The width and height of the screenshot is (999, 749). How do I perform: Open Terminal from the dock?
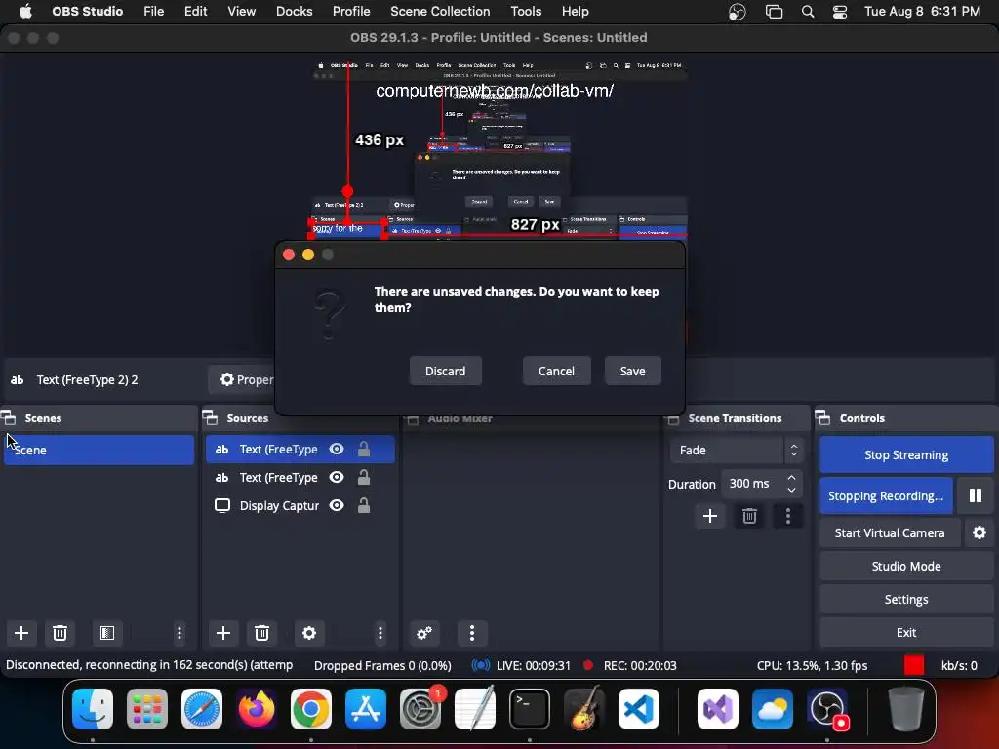pos(530,709)
